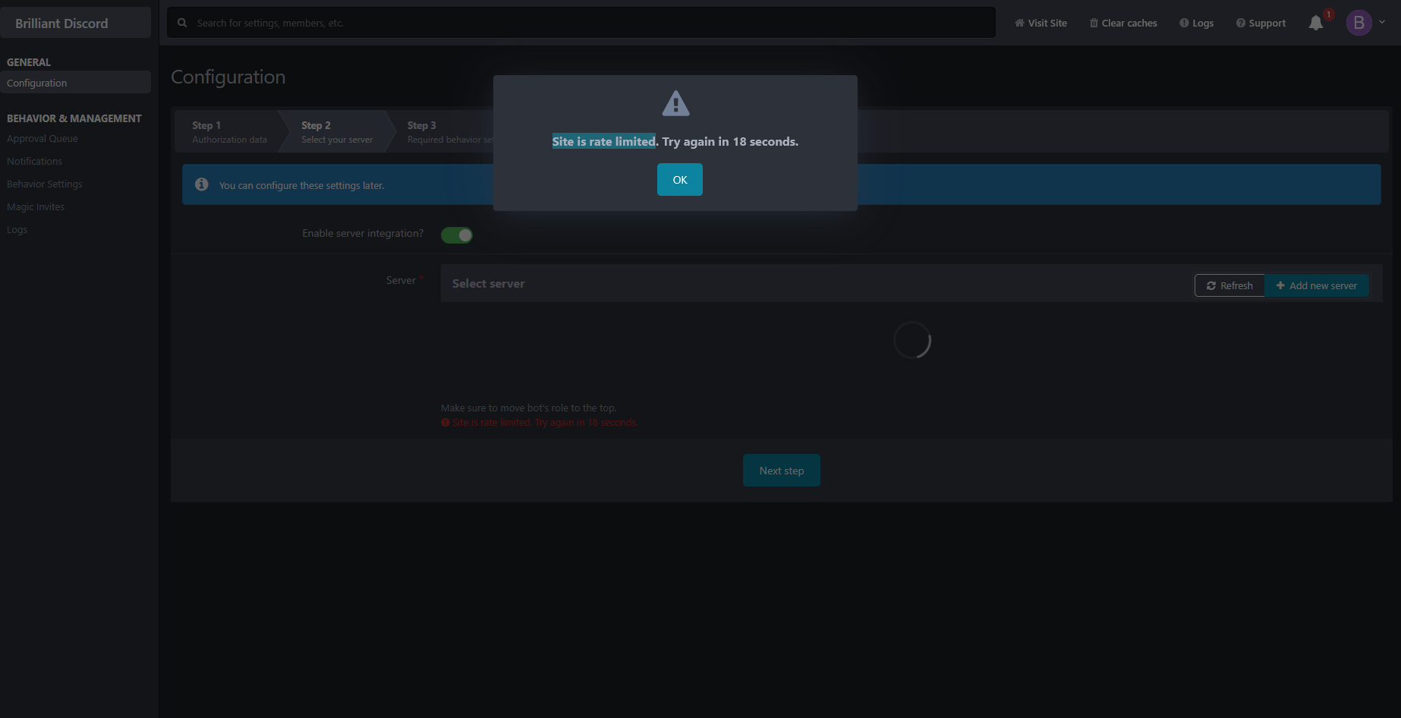This screenshot has height=718, width=1401.
Task: Open Visit Site from top bar
Action: tap(1041, 24)
